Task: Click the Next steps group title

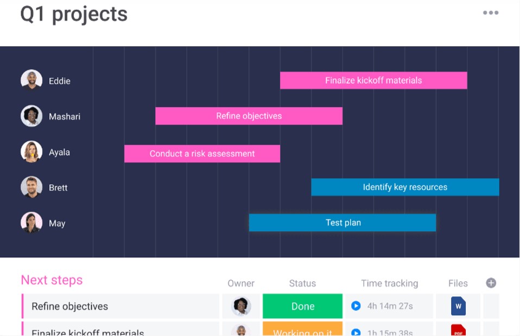Action: click(52, 280)
